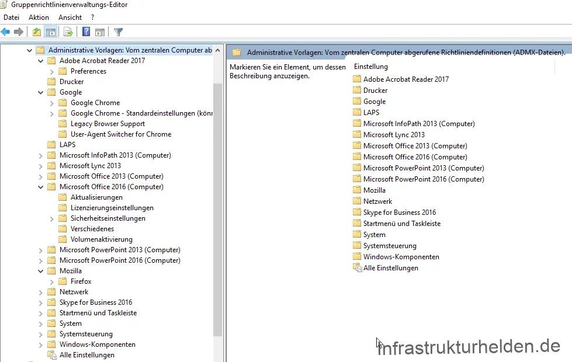Open Help via the question mark icon
The height and width of the screenshot is (362, 572).
tap(86, 32)
